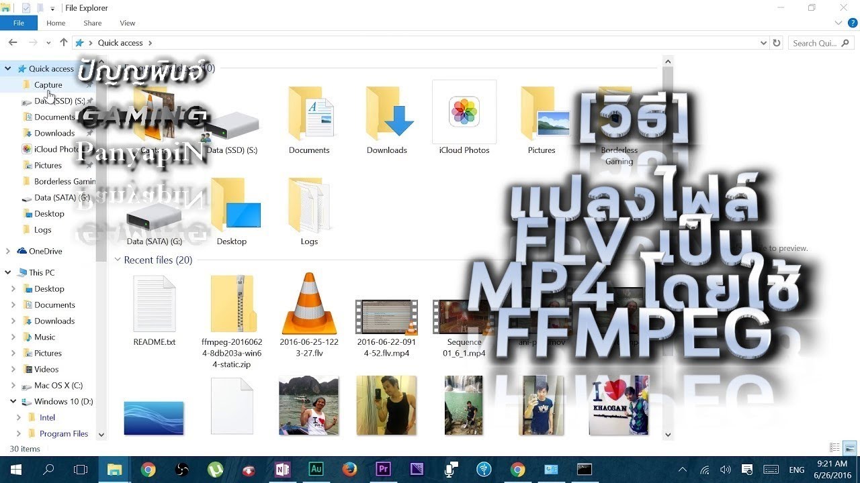Open the Logs folder in Frequent folders
The image size is (860, 483).
(309, 204)
